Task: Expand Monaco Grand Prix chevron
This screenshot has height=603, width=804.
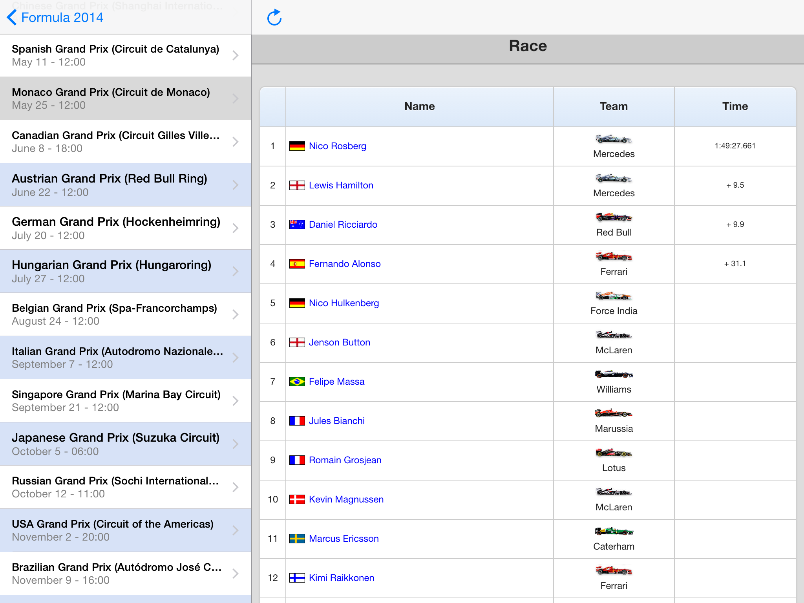Action: click(236, 99)
